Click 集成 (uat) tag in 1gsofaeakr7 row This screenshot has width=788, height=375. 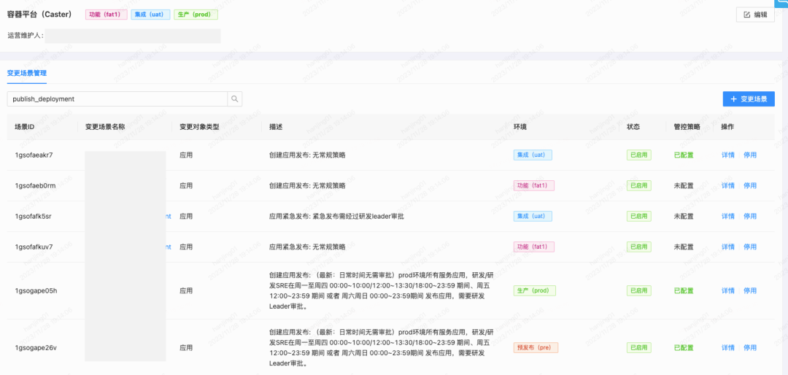(x=533, y=155)
